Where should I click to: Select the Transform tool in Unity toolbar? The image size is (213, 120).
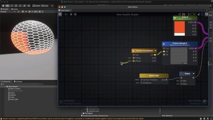(24, 6)
